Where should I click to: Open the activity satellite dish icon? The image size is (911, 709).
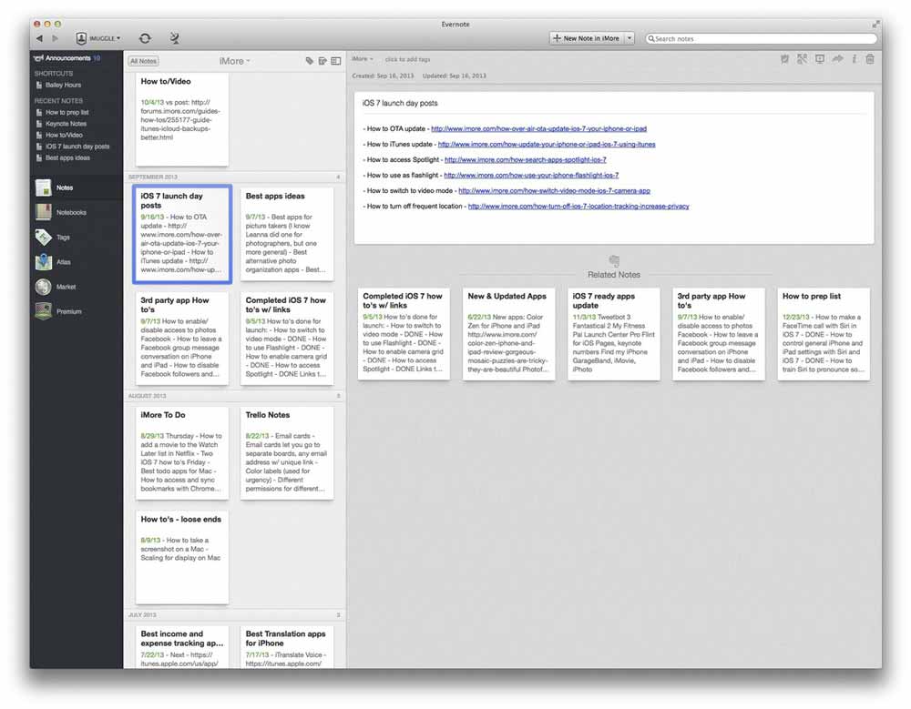[174, 38]
